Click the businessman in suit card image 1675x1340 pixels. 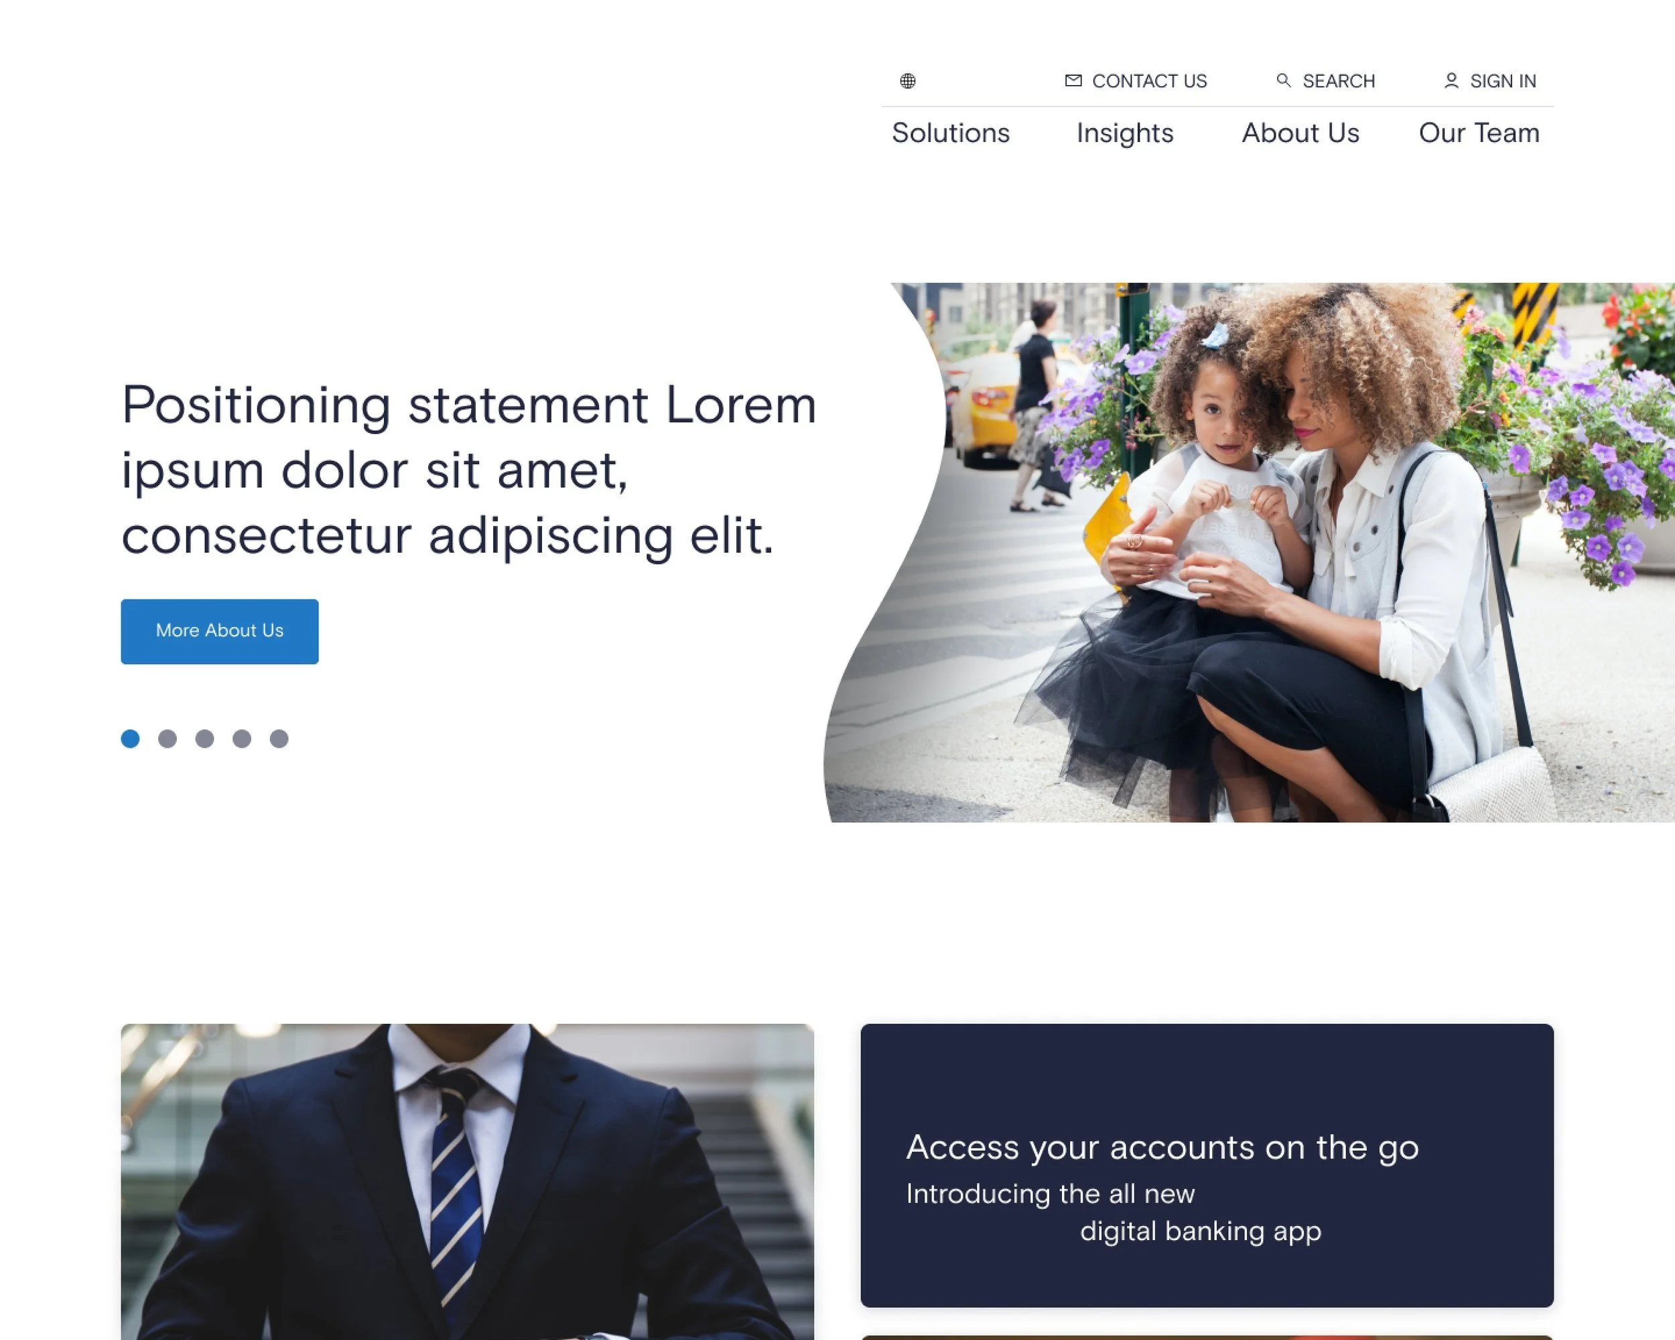point(468,1181)
